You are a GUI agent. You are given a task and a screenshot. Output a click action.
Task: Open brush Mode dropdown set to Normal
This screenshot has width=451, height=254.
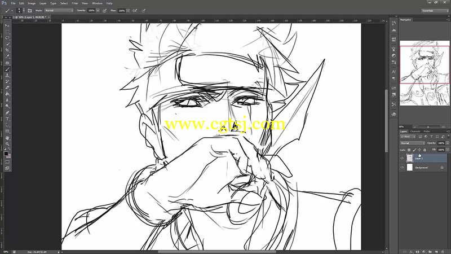(x=59, y=11)
